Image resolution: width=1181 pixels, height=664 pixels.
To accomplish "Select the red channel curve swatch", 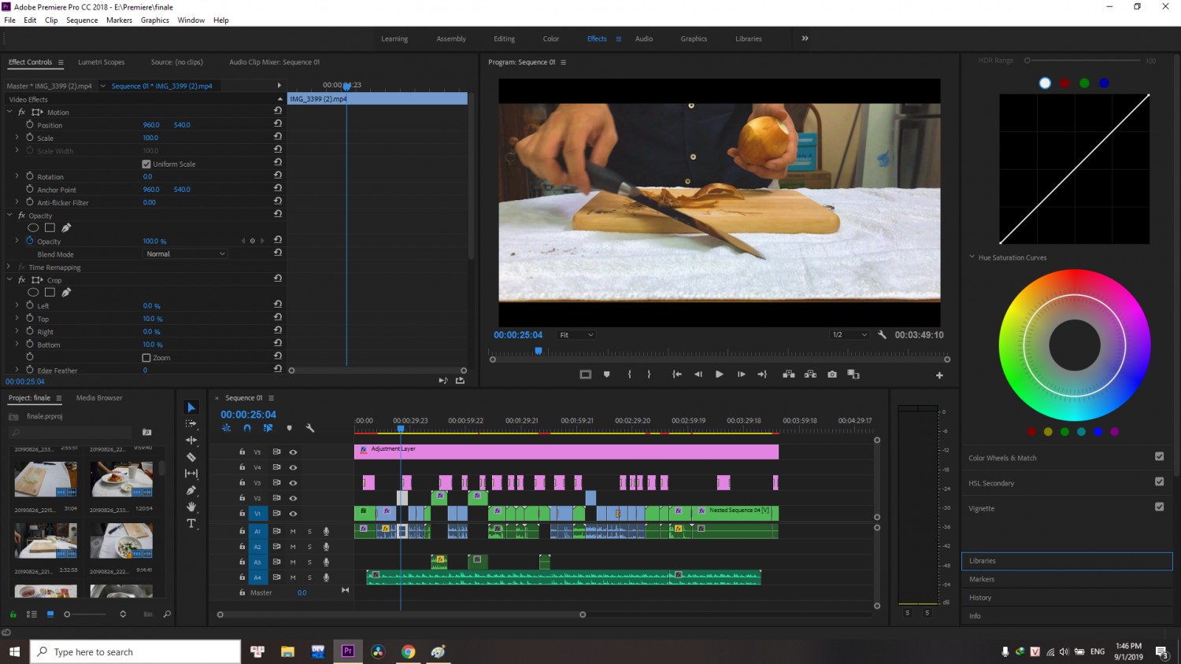I will click(1064, 83).
